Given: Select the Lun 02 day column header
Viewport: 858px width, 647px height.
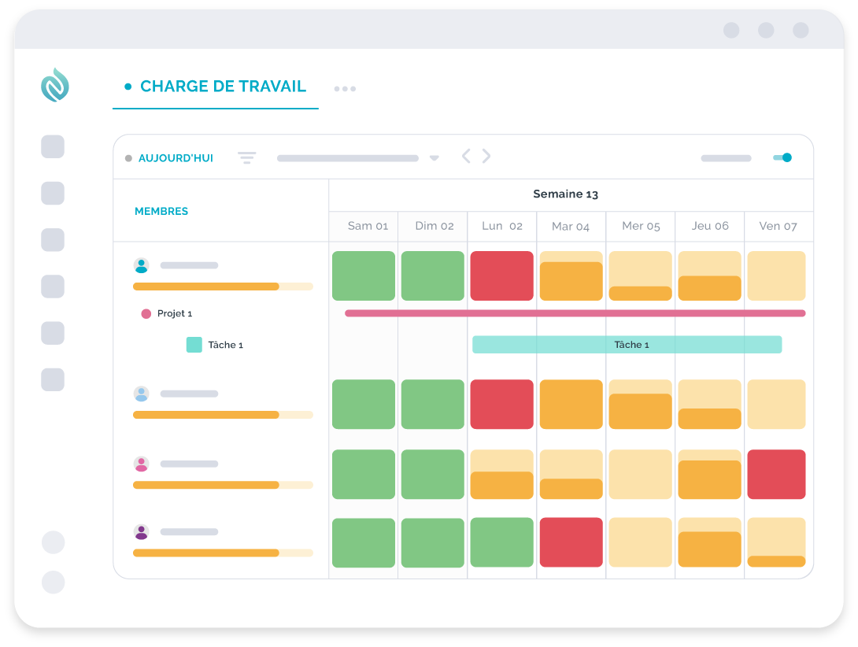Looking at the screenshot, I should pyautogui.click(x=501, y=226).
